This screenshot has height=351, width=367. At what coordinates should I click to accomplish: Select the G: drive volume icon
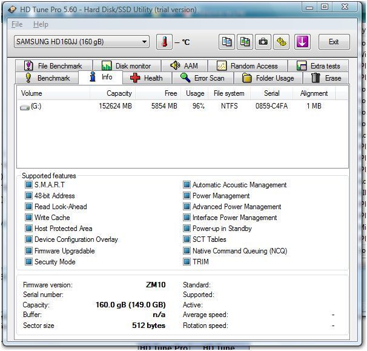coord(25,107)
